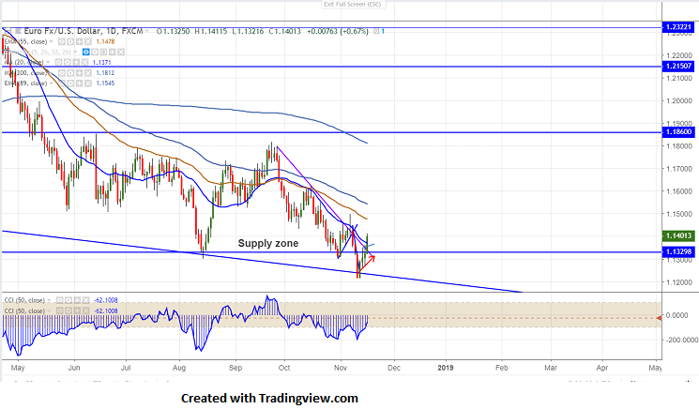Click the plus icon on the EMA (89, close) row
The height and width of the screenshot is (409, 699).
point(80,83)
